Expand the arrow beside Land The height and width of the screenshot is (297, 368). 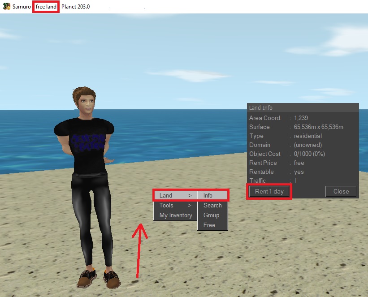click(190, 195)
